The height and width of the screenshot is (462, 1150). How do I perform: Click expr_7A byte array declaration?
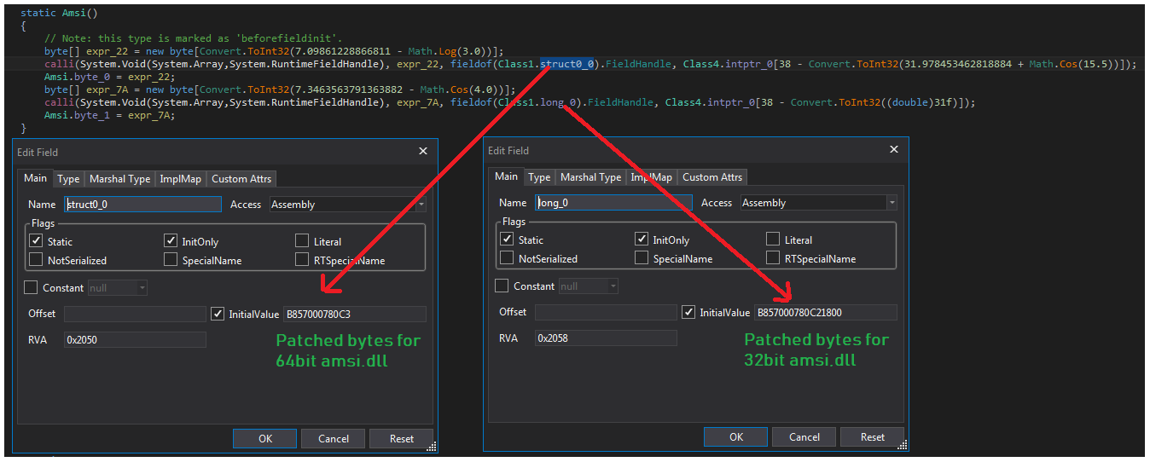(x=280, y=90)
